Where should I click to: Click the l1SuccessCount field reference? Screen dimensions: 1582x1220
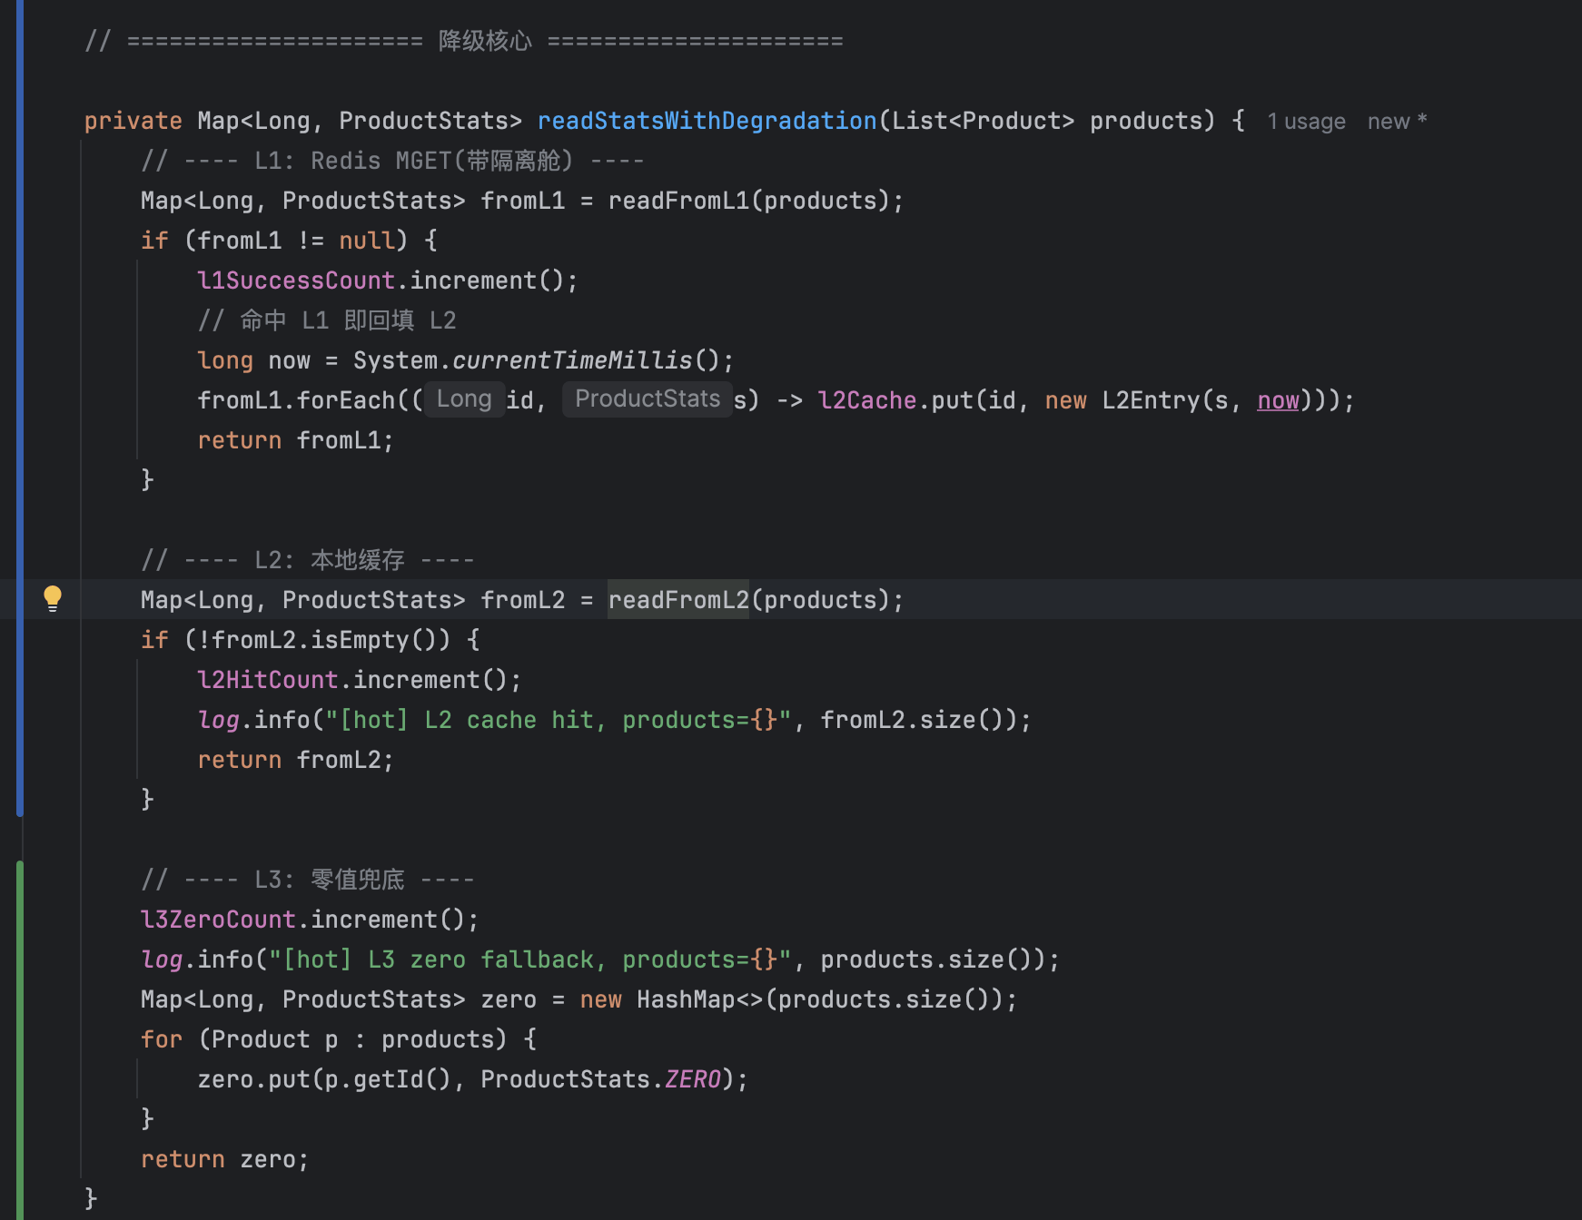pyautogui.click(x=296, y=280)
